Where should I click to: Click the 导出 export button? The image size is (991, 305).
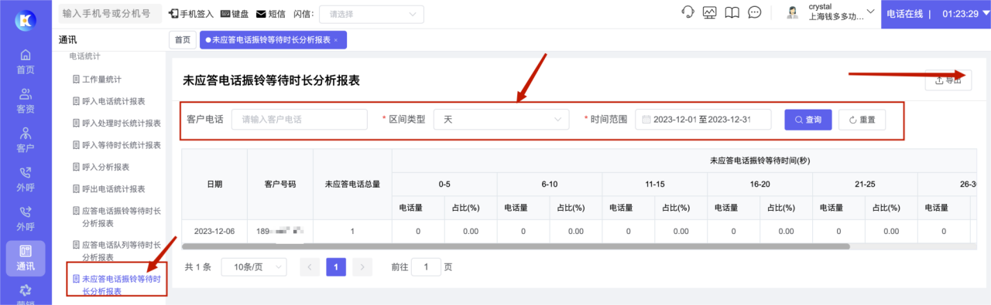[948, 80]
